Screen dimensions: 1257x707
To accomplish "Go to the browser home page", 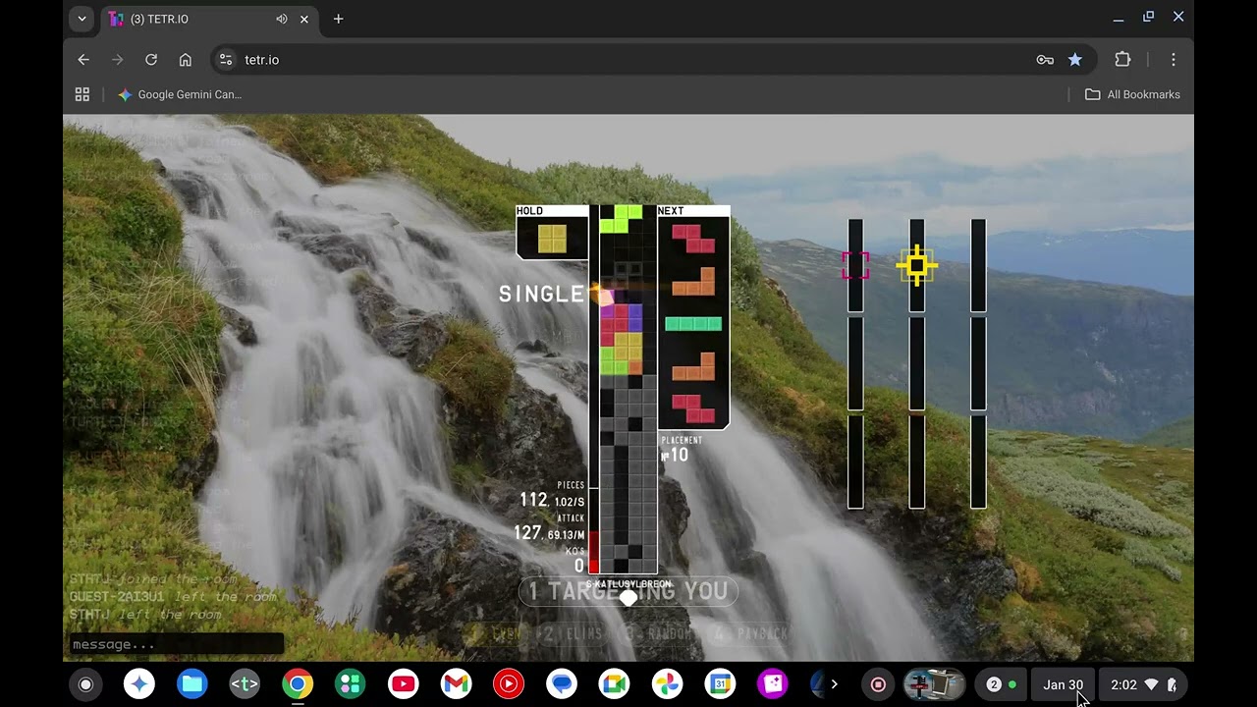I will pyautogui.click(x=185, y=60).
